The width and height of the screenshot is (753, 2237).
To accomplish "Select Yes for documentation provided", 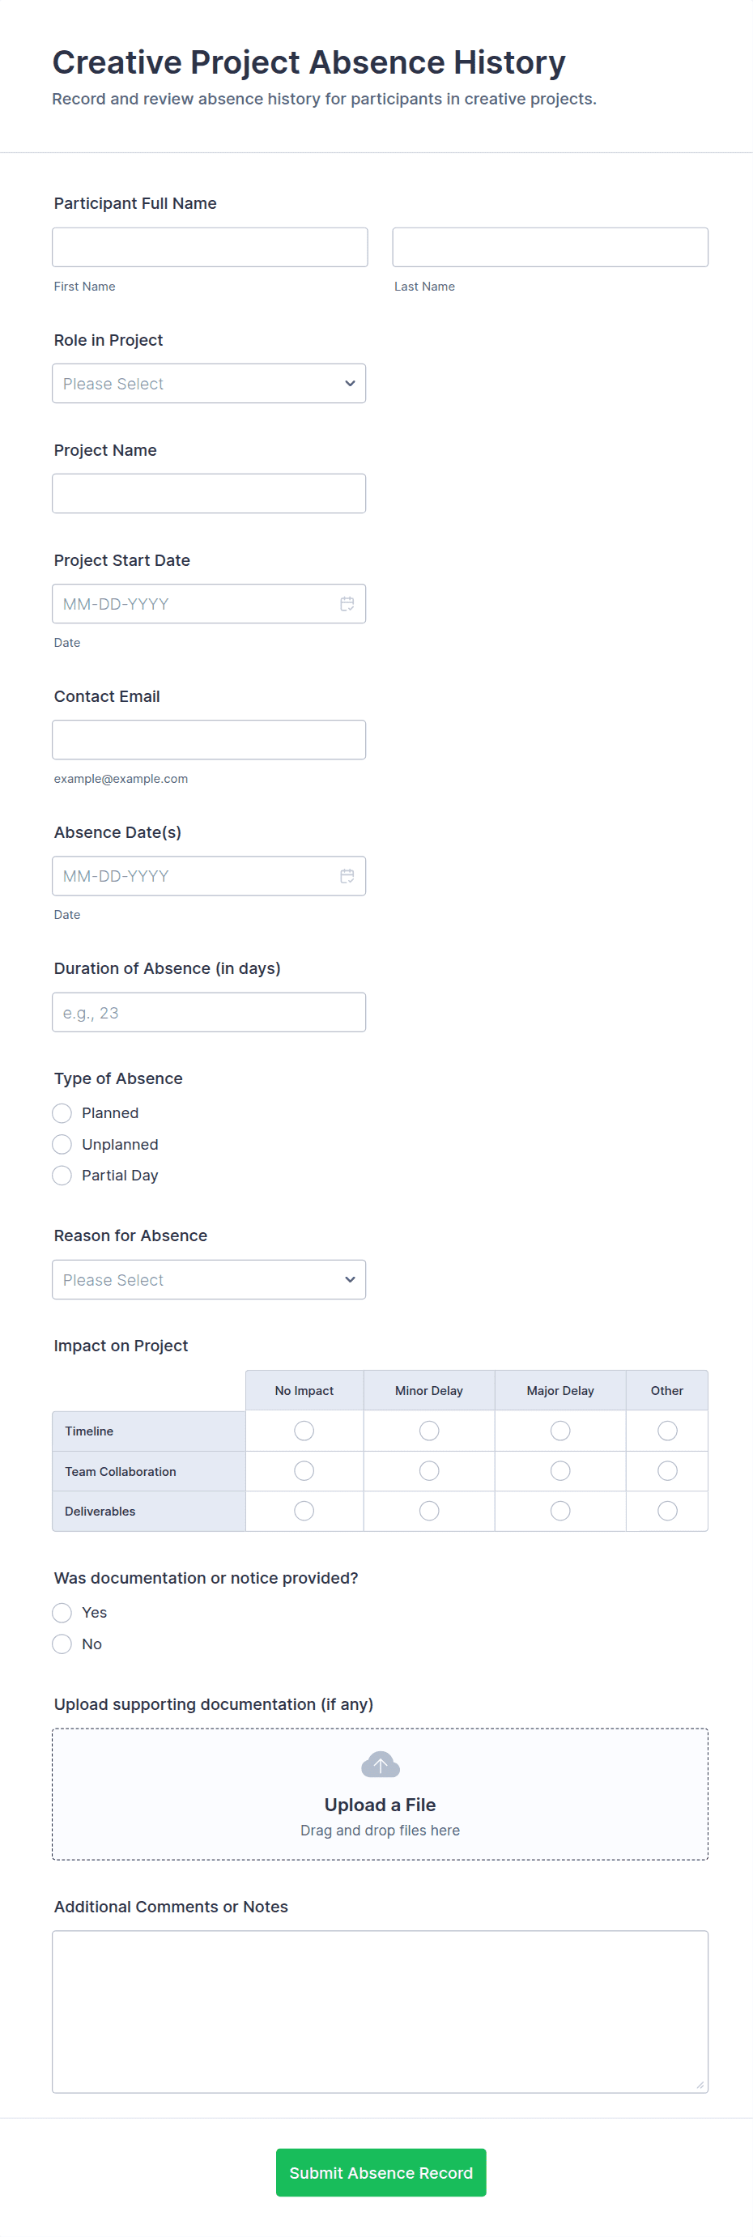I will (x=62, y=1612).
